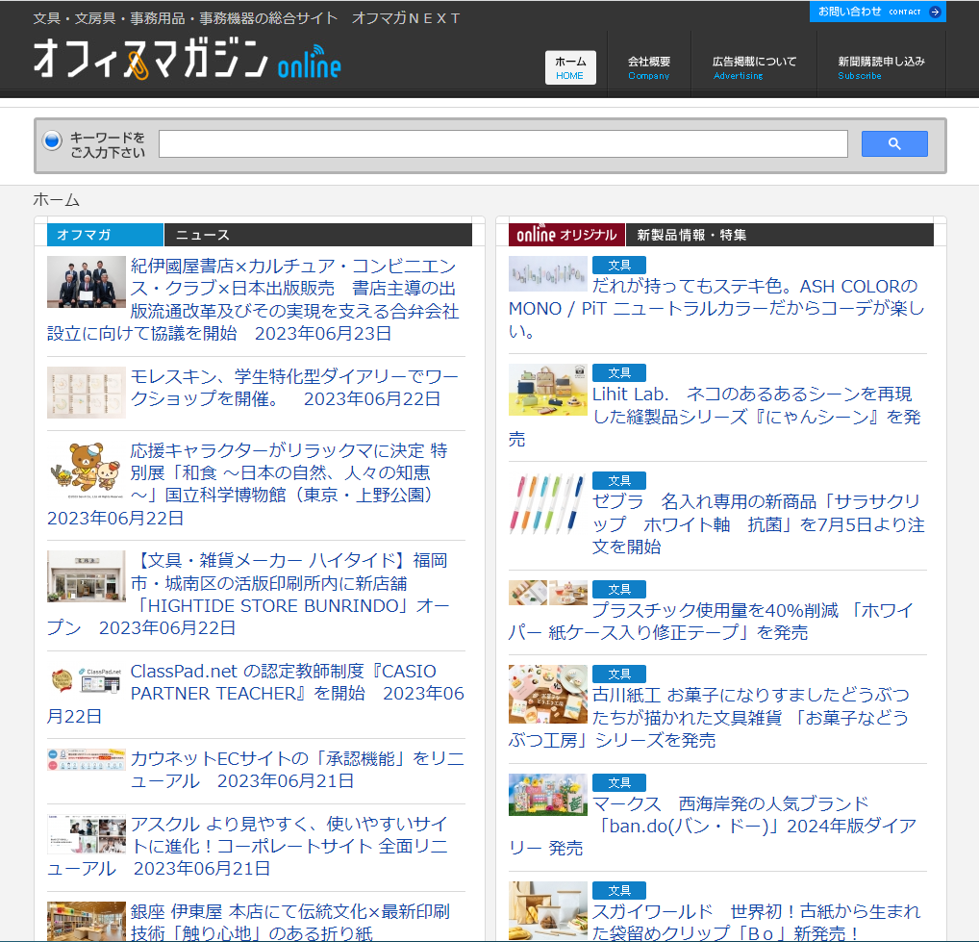Focus the keyword search input field

tap(503, 143)
